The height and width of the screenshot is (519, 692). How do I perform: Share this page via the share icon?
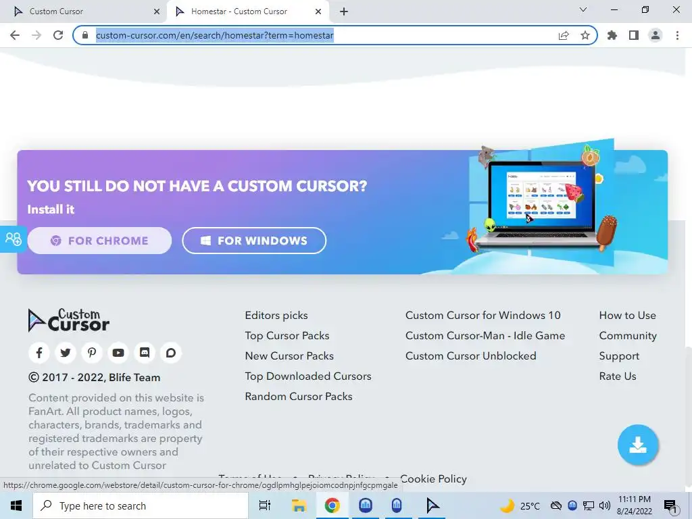coord(564,35)
